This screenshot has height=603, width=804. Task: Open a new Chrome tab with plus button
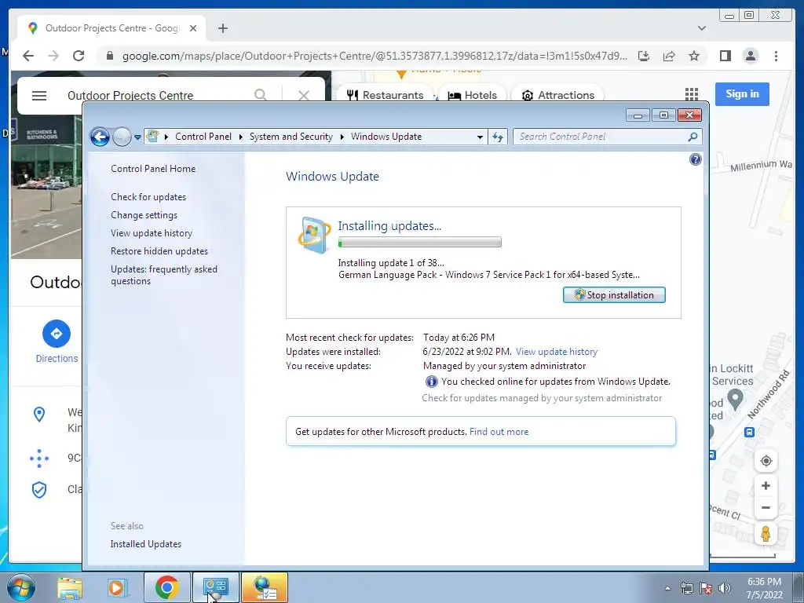222,28
